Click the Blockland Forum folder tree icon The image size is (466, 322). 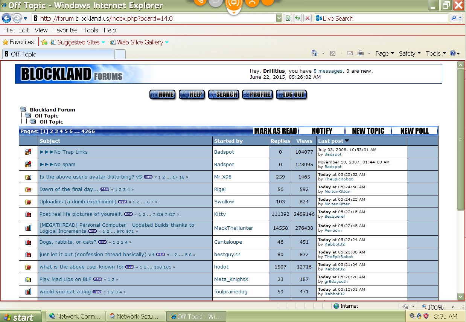pos(23,110)
